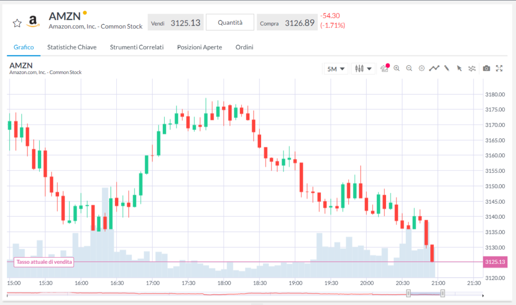Open the Posizioni Aperte tab
The height and width of the screenshot is (305, 516).
200,47
